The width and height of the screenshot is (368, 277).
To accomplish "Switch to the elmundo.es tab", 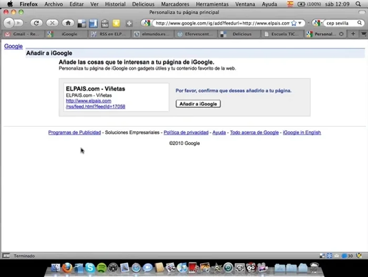I will [x=153, y=34].
